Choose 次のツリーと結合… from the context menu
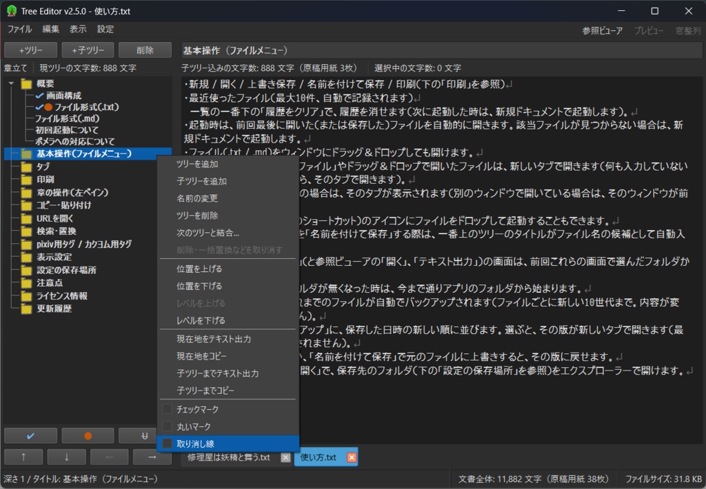 coord(228,233)
